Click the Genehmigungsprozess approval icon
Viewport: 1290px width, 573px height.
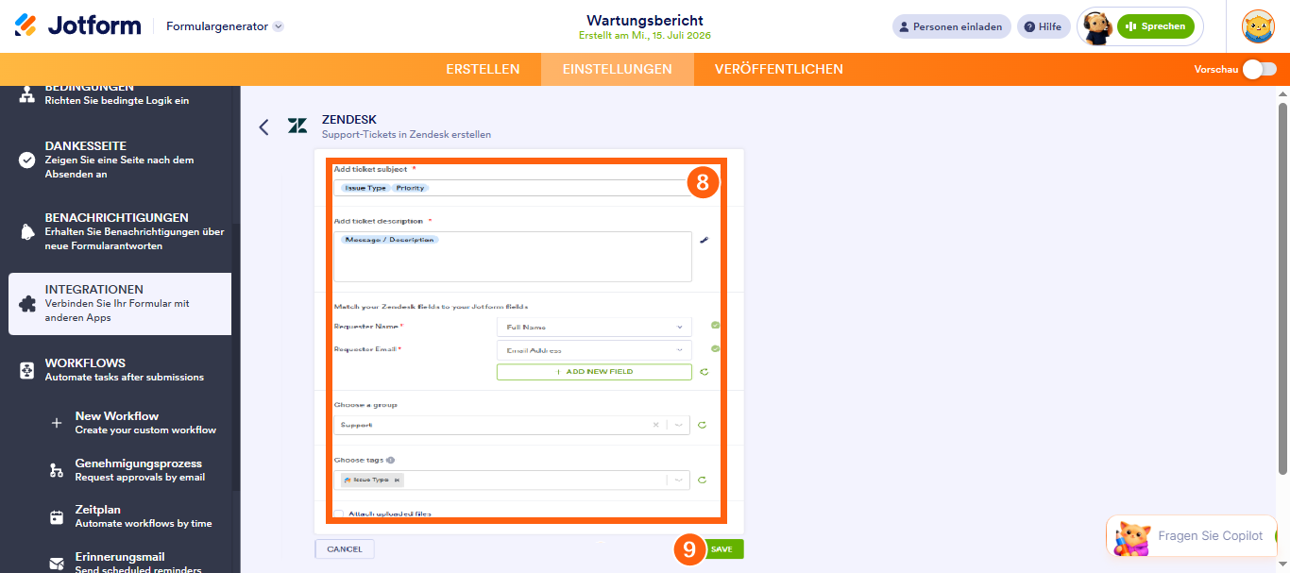click(x=57, y=470)
